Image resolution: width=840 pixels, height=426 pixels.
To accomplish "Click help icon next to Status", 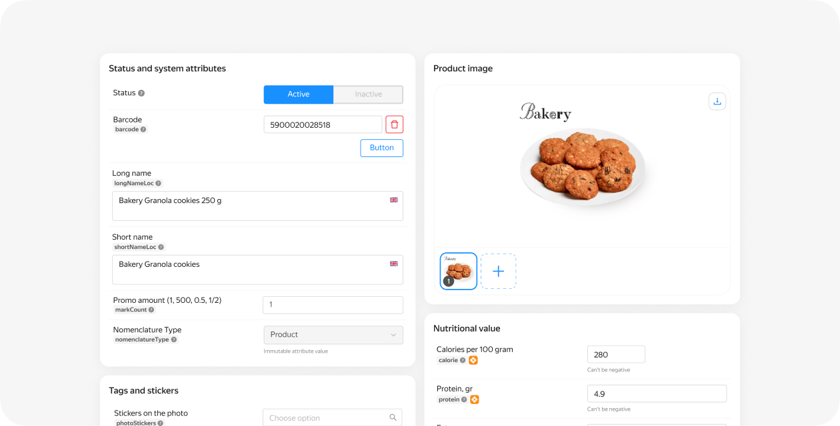I will [x=141, y=93].
